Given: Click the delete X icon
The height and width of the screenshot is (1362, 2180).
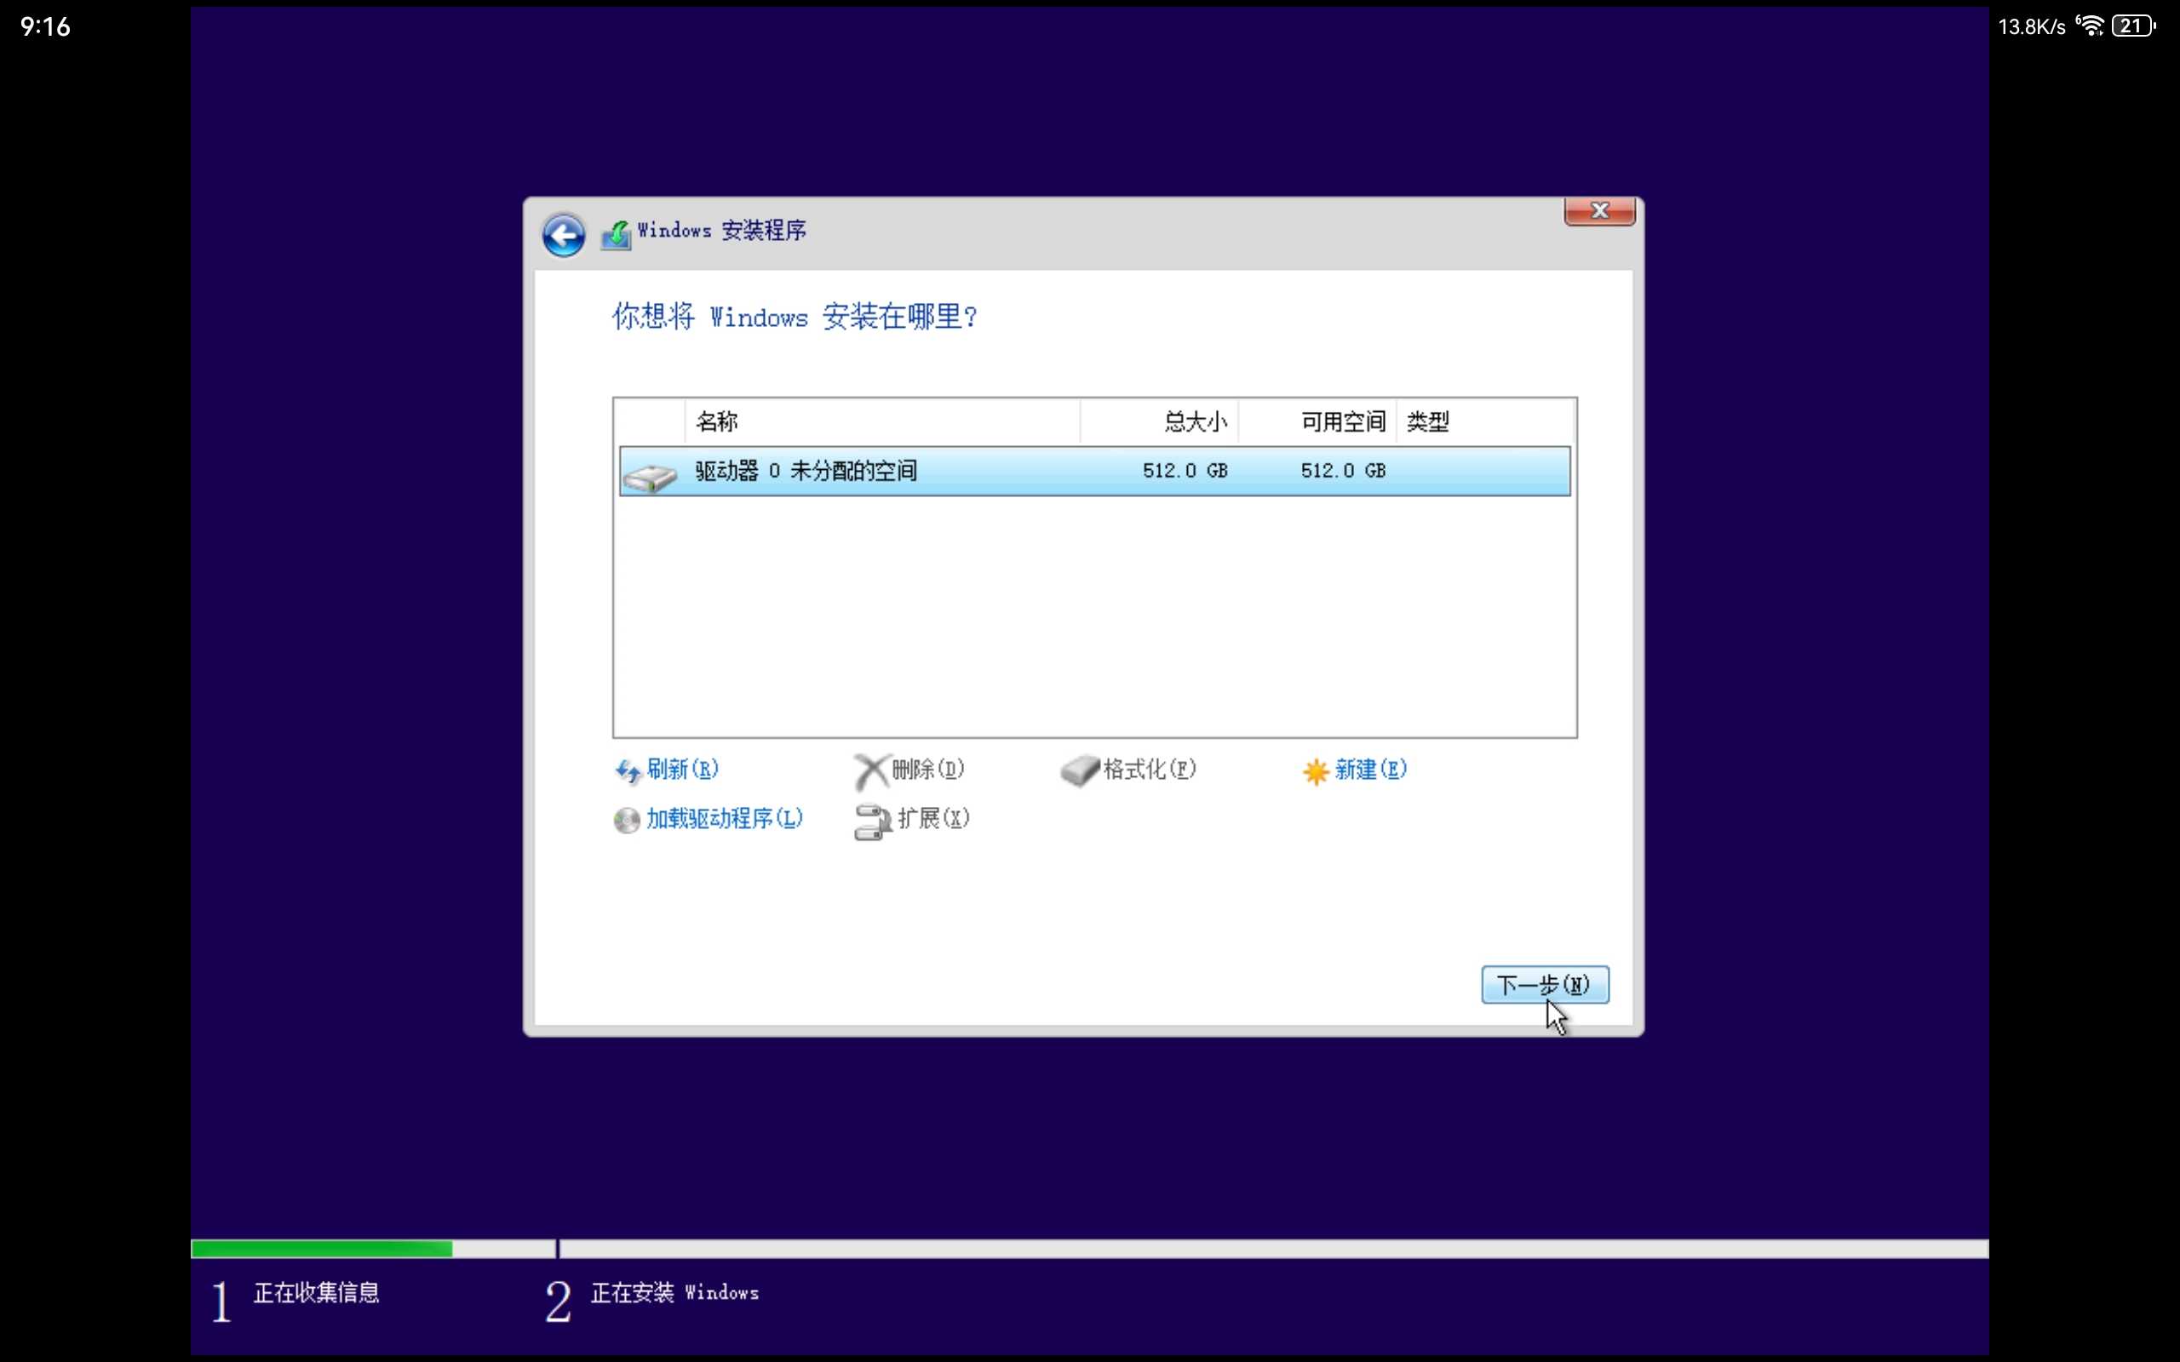Looking at the screenshot, I should click(x=871, y=771).
